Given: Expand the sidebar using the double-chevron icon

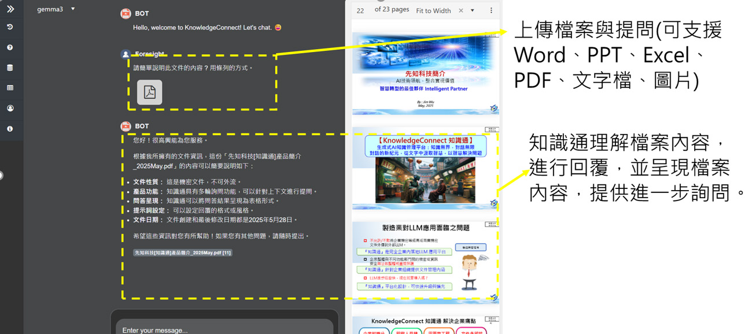Looking at the screenshot, I should click(x=10, y=9).
